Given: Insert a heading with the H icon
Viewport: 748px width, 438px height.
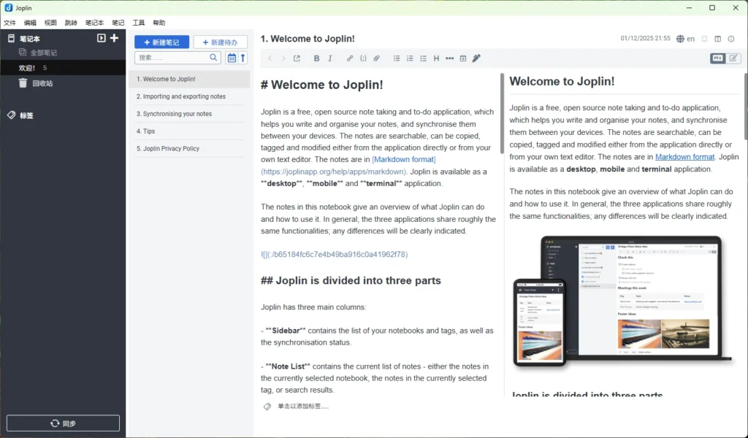Looking at the screenshot, I should click(436, 58).
